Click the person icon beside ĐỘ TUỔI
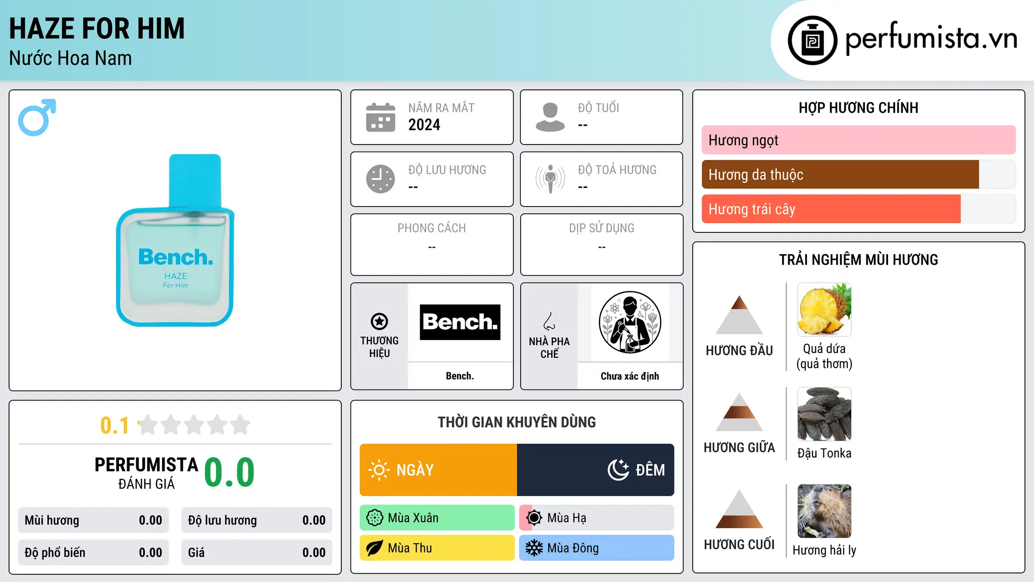 click(550, 117)
